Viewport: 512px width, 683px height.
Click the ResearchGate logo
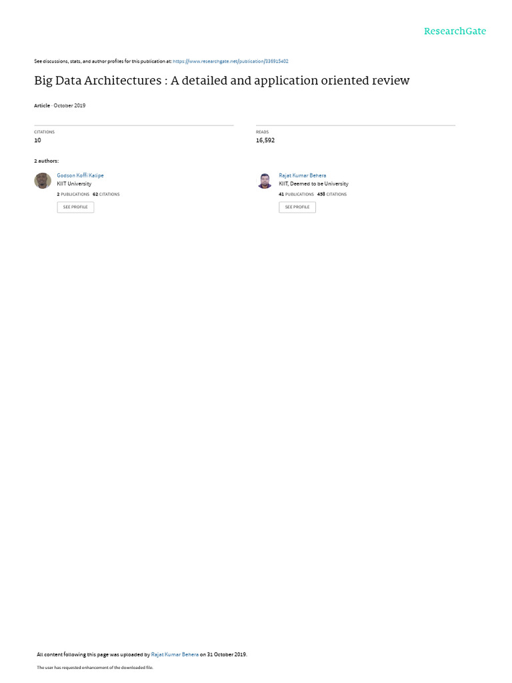pyautogui.click(x=455, y=31)
